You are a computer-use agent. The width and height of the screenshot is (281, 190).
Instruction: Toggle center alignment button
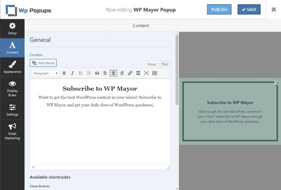[x=113, y=73]
